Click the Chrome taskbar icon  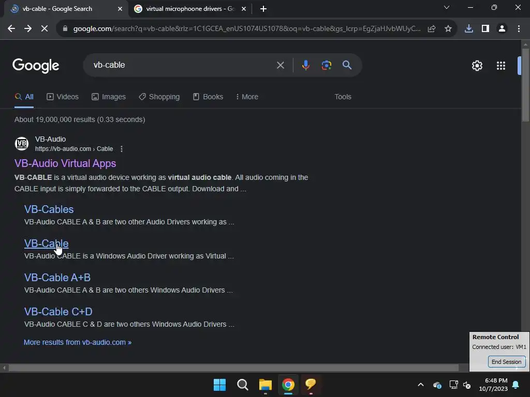288,385
